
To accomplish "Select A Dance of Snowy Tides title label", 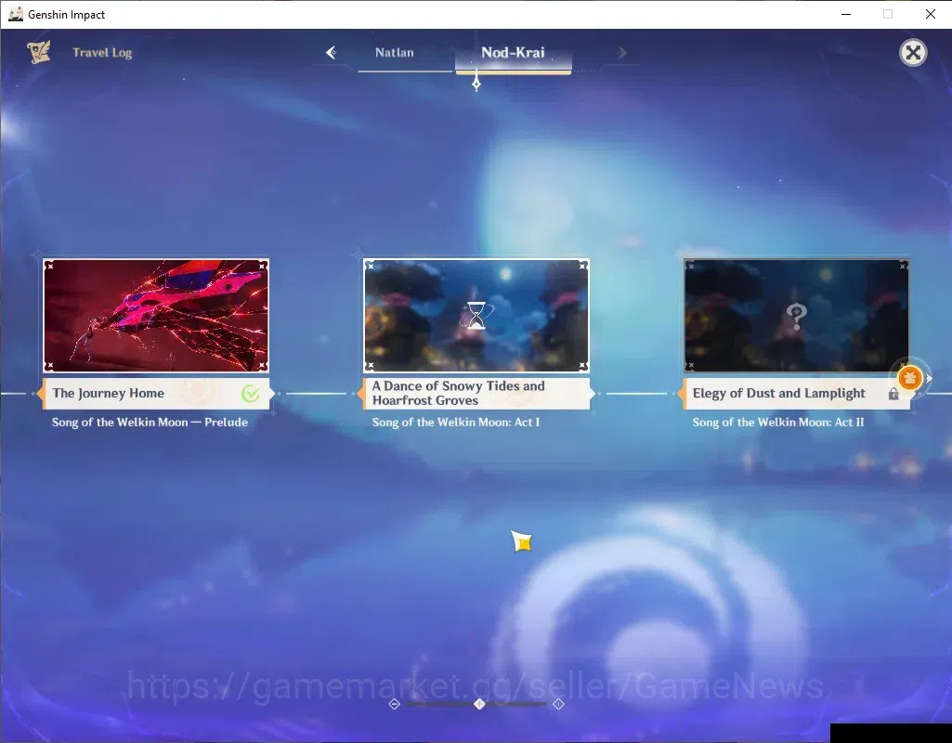I will [x=459, y=394].
